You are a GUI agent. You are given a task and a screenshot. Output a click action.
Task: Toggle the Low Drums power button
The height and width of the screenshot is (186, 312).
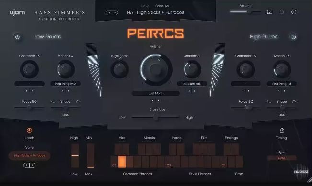tap(17, 37)
